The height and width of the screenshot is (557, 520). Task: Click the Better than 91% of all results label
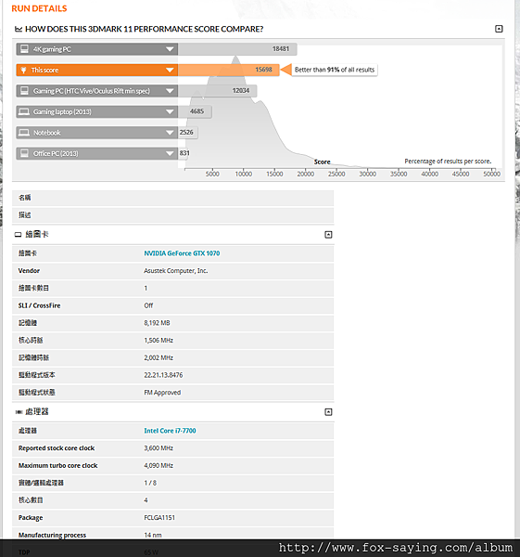pyautogui.click(x=335, y=70)
